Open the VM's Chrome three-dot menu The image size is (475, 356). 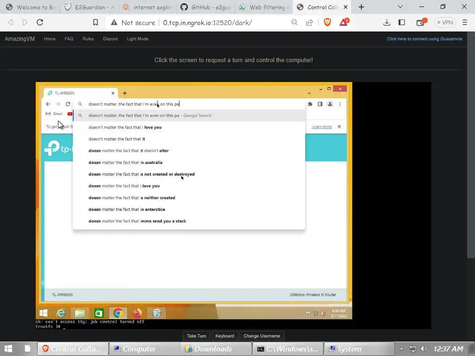point(340,104)
